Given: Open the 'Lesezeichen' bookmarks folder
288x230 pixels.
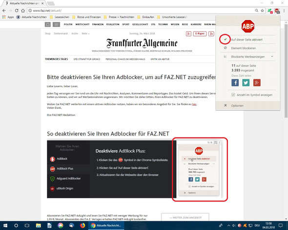Looking at the screenshot, I should (x=60, y=17).
